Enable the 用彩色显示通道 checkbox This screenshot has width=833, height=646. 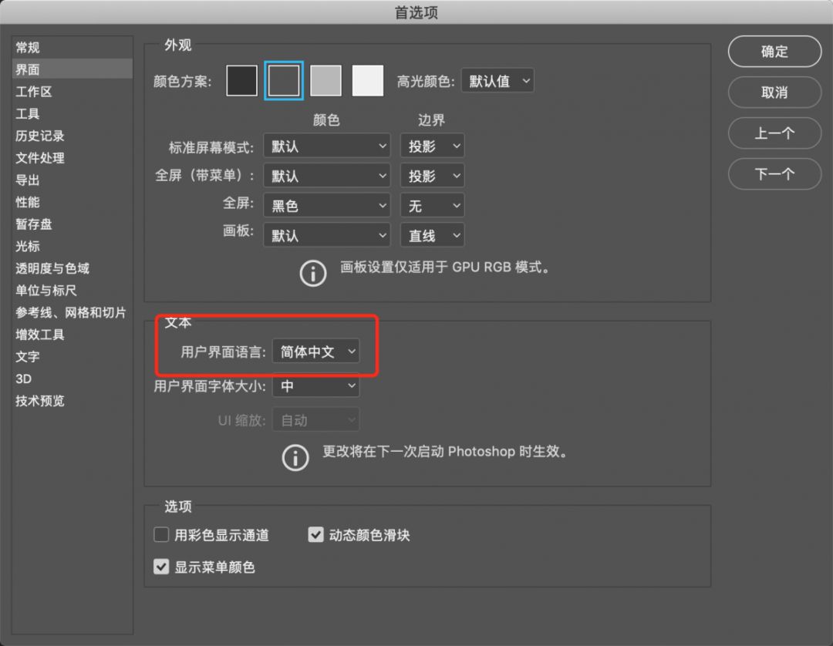(161, 534)
